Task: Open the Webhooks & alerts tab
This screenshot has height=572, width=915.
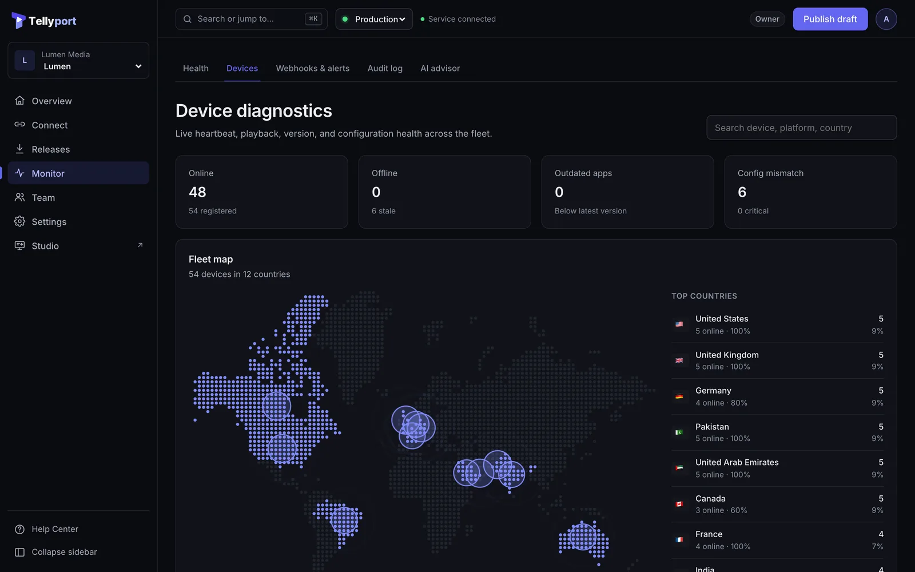Action: pos(313,68)
